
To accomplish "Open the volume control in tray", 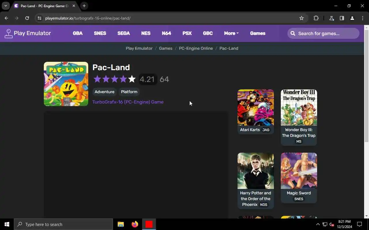I will [x=332, y=224].
